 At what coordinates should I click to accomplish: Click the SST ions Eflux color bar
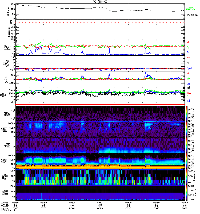click(x=187, y=114)
